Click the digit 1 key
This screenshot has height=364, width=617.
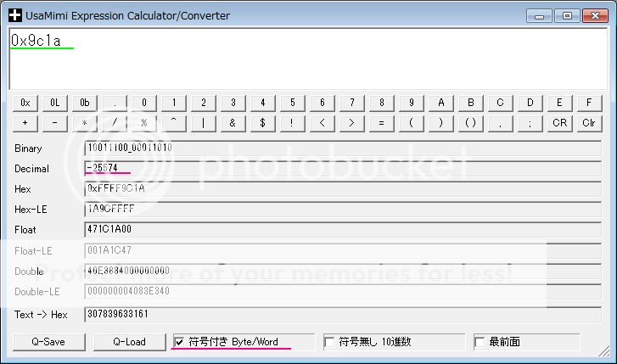pos(174,104)
